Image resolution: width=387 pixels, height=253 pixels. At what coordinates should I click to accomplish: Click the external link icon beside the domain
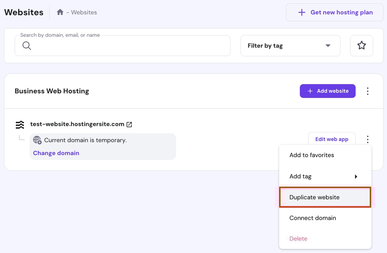pyautogui.click(x=129, y=124)
